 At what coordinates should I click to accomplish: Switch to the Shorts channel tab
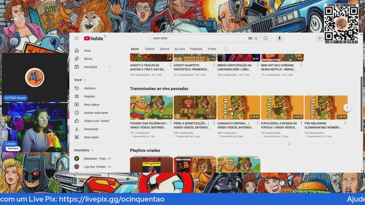(165, 49)
